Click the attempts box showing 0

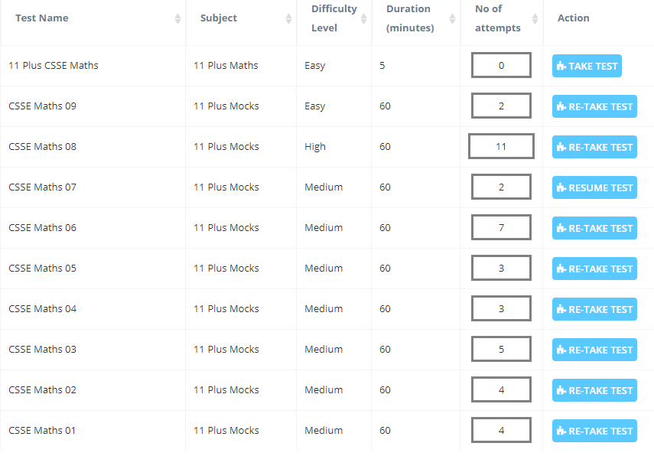501,65
